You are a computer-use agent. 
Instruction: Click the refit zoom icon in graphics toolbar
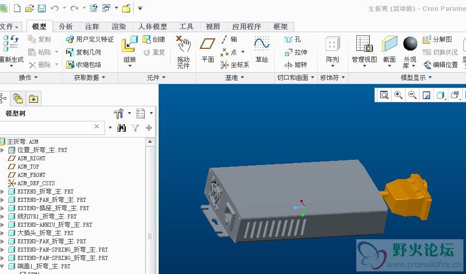click(384, 95)
